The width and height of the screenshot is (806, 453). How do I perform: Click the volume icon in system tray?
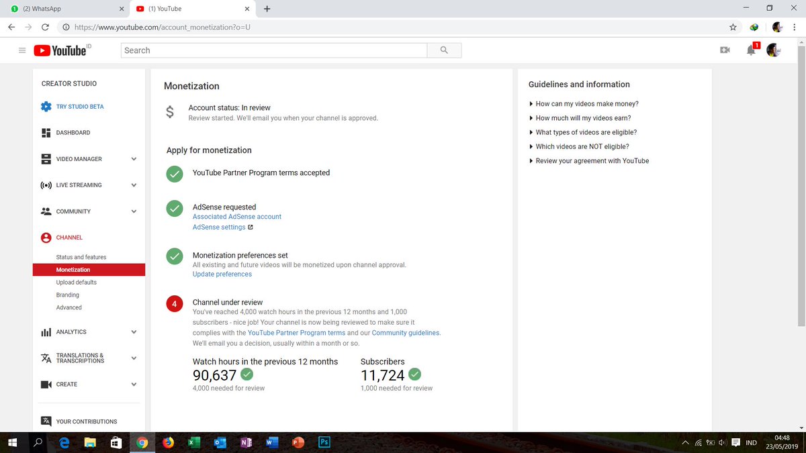pyautogui.click(x=722, y=442)
